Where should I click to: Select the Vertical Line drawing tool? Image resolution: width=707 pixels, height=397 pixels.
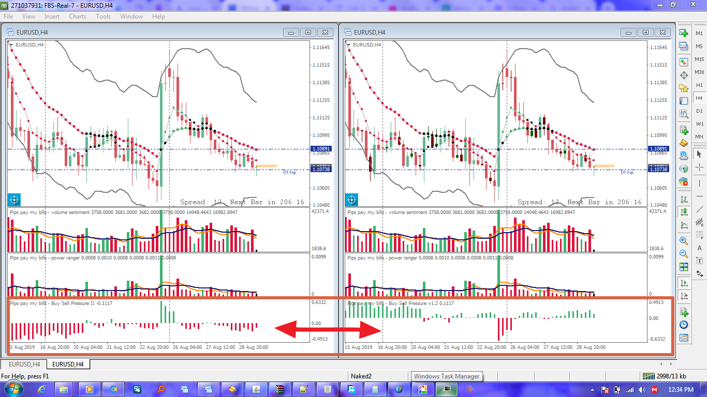[700, 183]
